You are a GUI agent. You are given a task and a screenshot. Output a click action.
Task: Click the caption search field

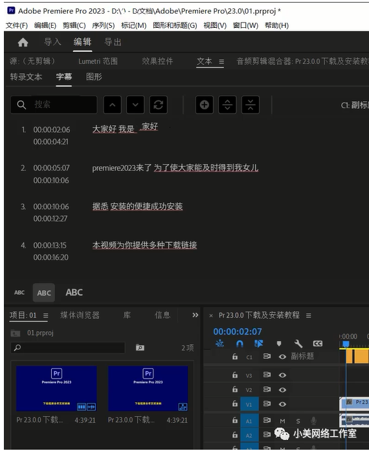[54, 105]
